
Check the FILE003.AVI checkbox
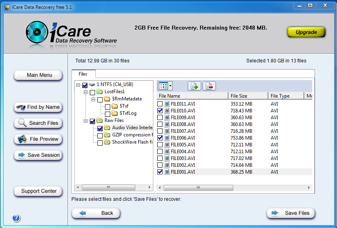pyautogui.click(x=160, y=158)
